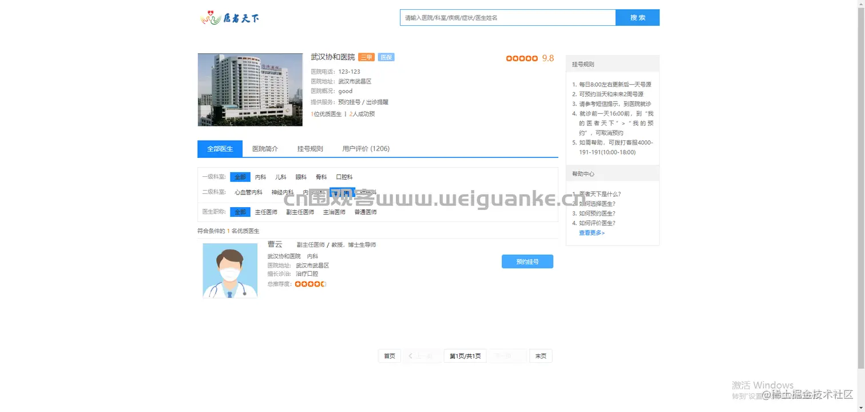The image size is (865, 412).
Task: Click the 第1页/共1页 page indicator
Action: [x=465, y=356]
